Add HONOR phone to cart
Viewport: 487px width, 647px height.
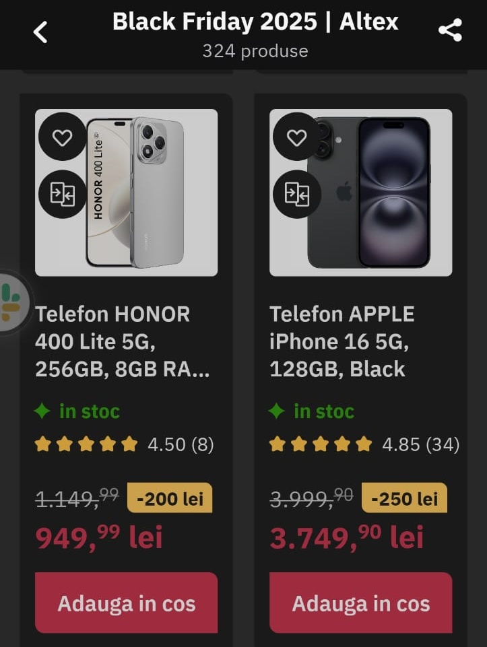(126, 603)
